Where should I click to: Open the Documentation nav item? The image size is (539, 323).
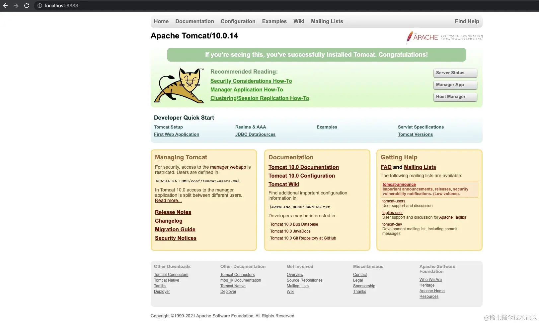194,21
